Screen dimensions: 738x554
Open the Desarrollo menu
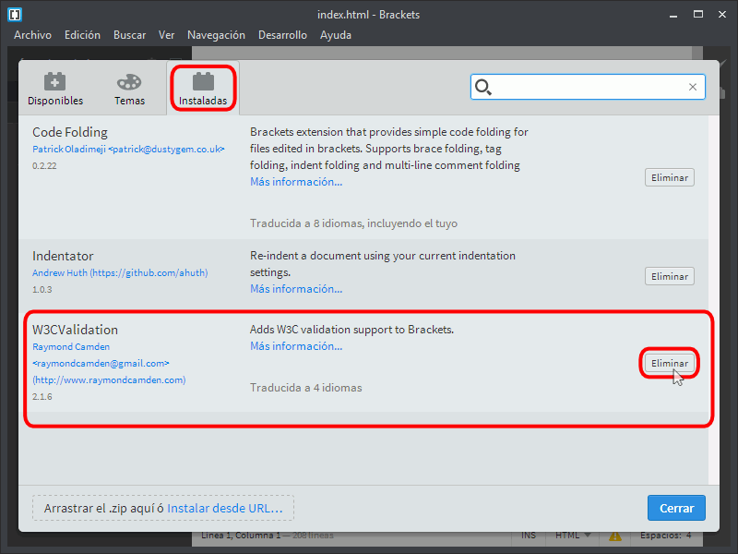pyautogui.click(x=282, y=35)
